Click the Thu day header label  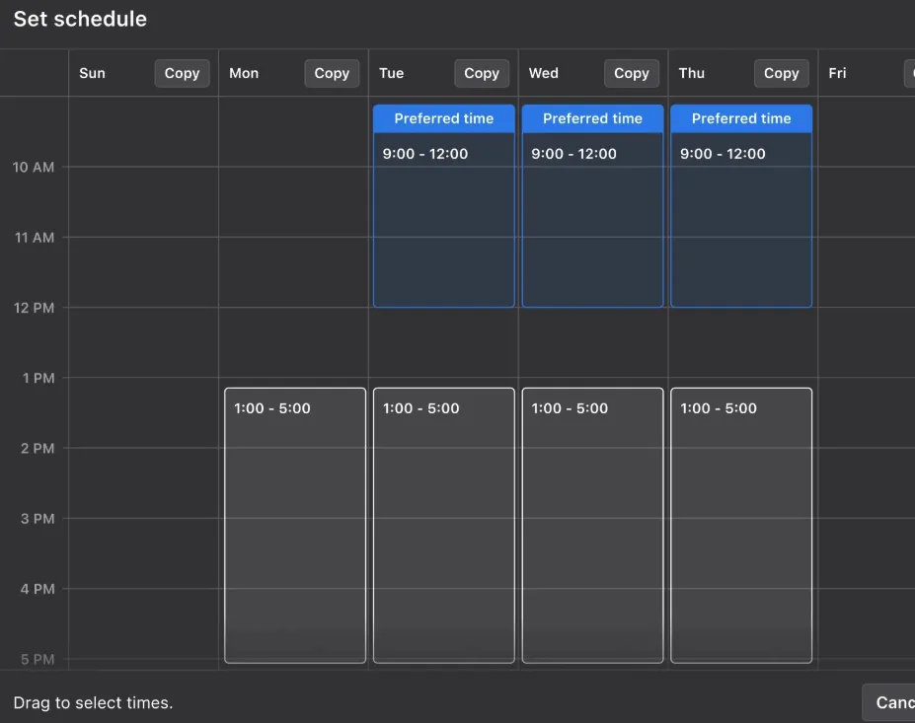pos(692,73)
